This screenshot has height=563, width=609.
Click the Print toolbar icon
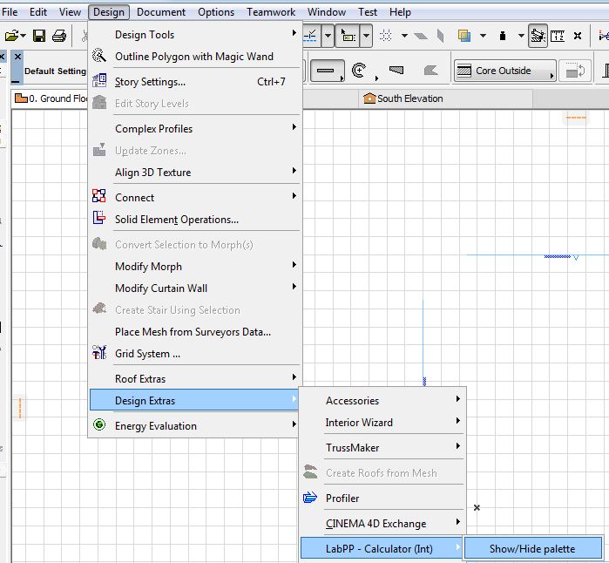pyautogui.click(x=59, y=36)
